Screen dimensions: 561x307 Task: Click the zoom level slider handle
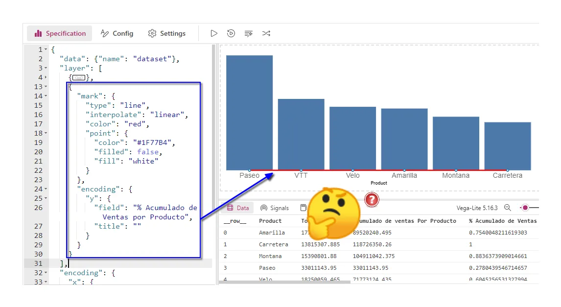click(525, 208)
